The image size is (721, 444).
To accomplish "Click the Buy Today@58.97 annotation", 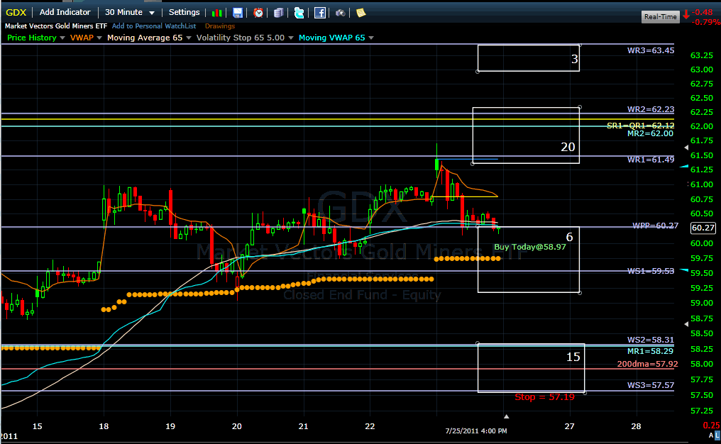I will (529, 247).
